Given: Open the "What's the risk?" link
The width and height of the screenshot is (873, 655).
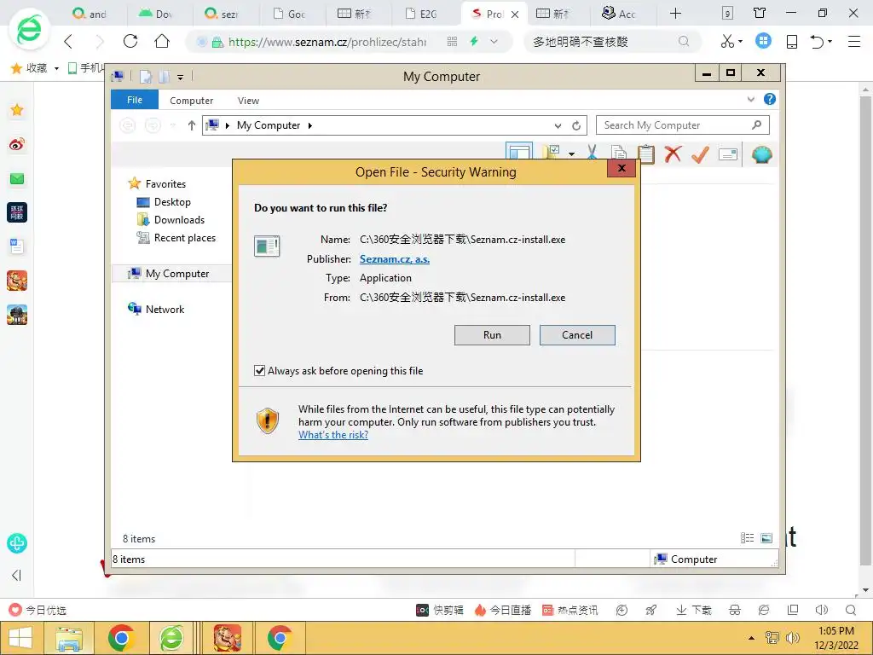Looking at the screenshot, I should (x=333, y=435).
